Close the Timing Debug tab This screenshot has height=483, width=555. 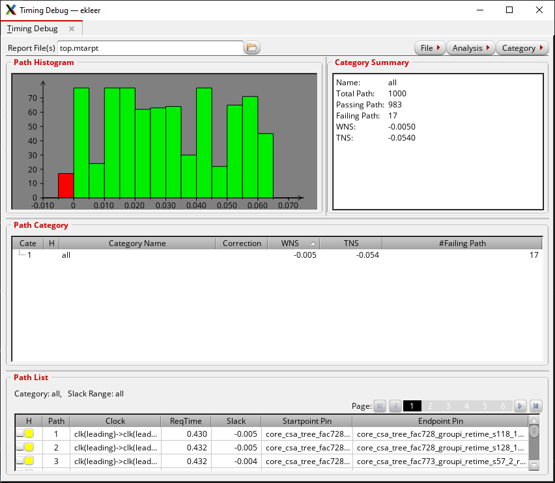[x=72, y=29]
